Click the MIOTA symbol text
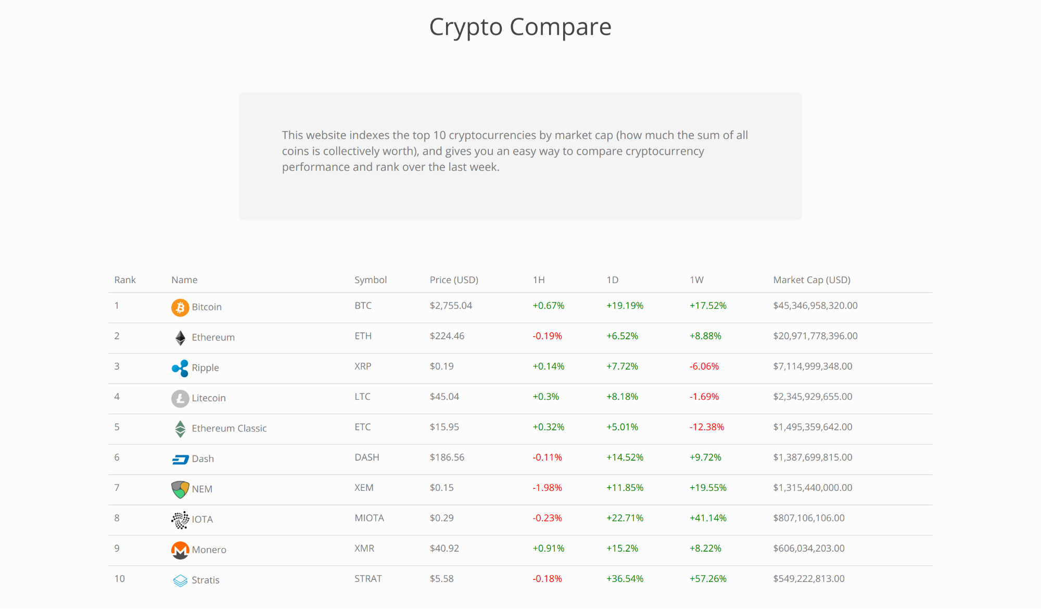The image size is (1041, 609). coord(369,518)
